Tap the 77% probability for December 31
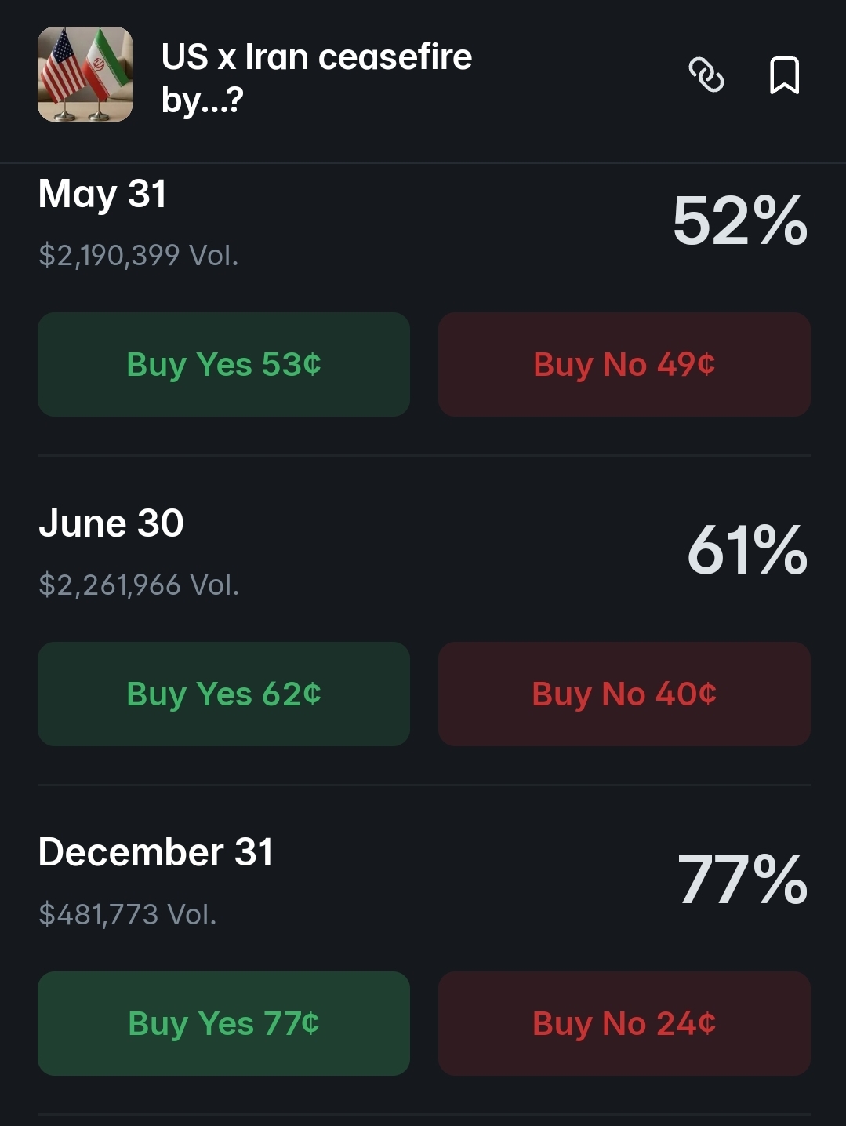This screenshot has height=1126, width=846. click(742, 880)
